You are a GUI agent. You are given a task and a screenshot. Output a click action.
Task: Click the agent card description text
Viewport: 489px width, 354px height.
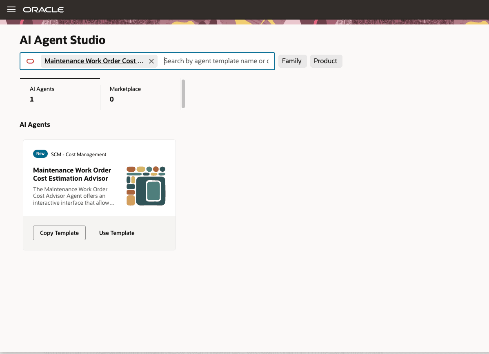pyautogui.click(x=74, y=196)
